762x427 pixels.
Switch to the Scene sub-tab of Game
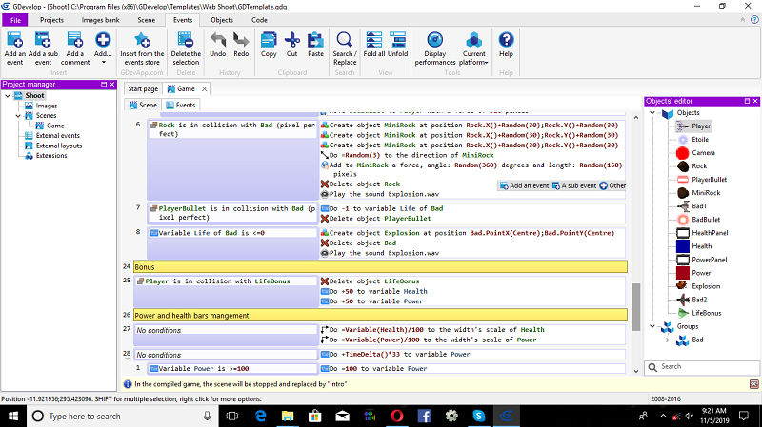(x=143, y=105)
